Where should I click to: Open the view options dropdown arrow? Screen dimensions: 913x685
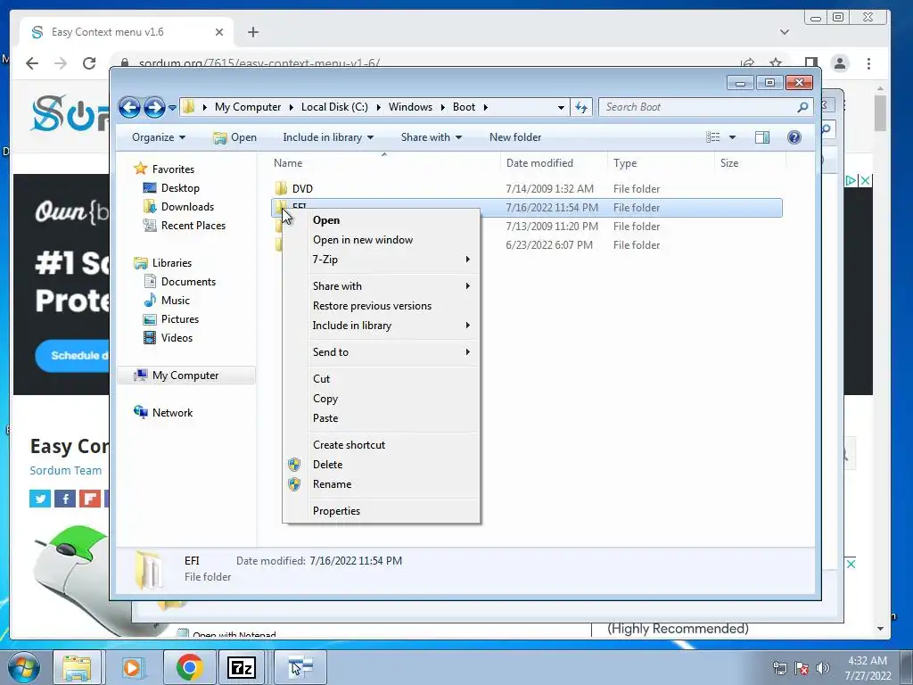click(x=732, y=137)
